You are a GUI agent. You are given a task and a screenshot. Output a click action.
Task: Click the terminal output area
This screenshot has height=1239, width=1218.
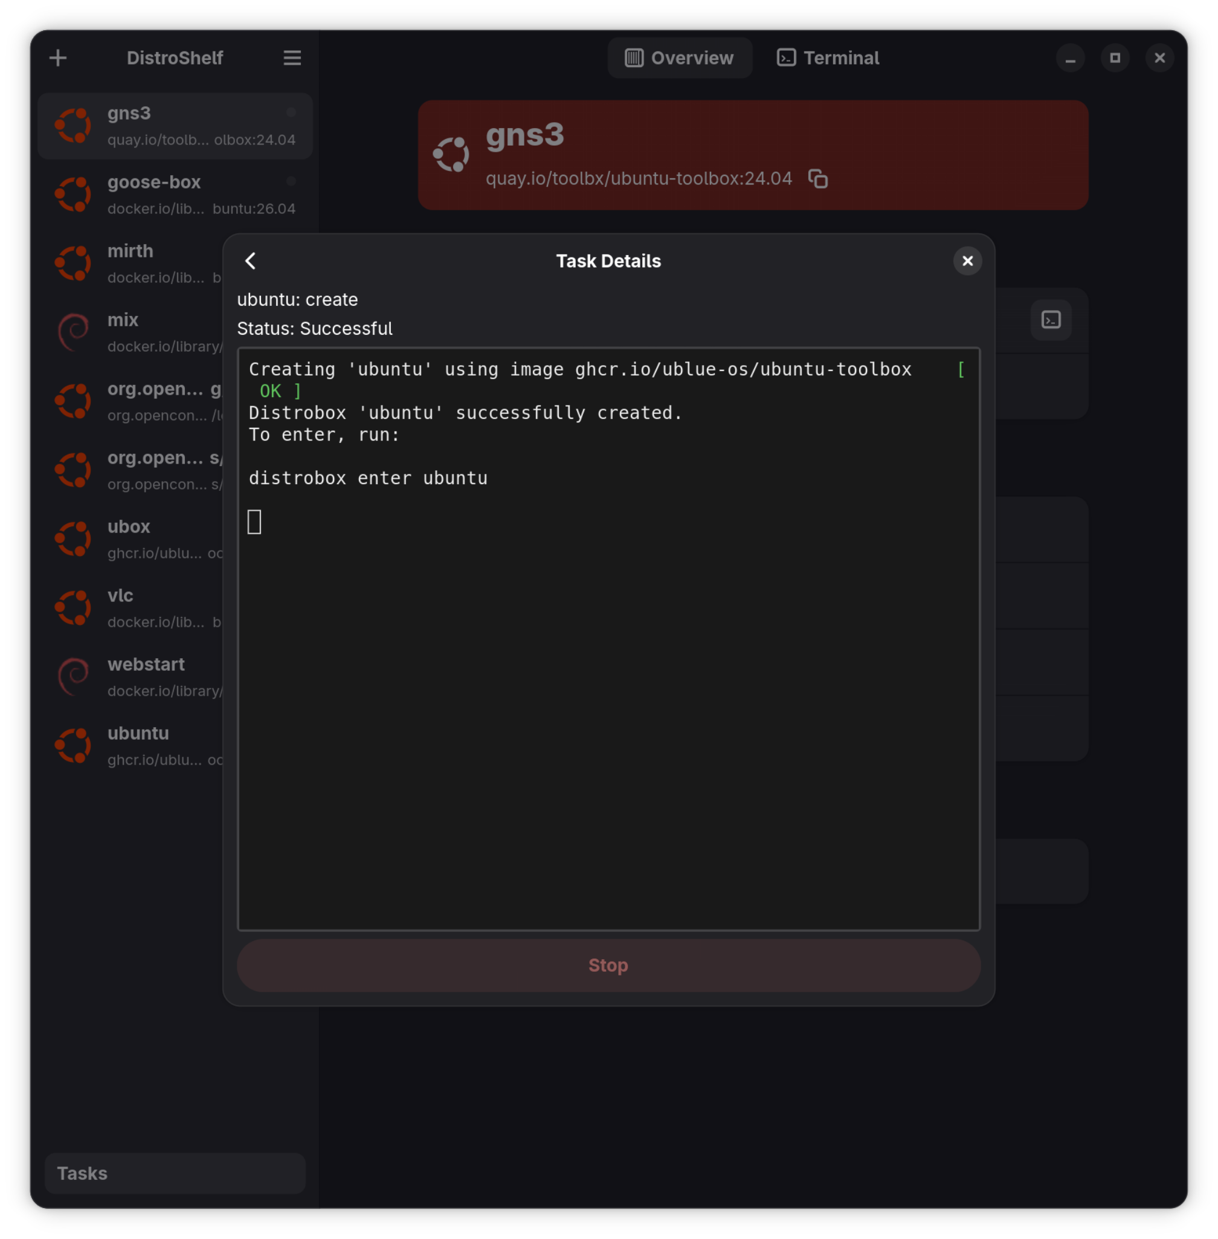(608, 639)
